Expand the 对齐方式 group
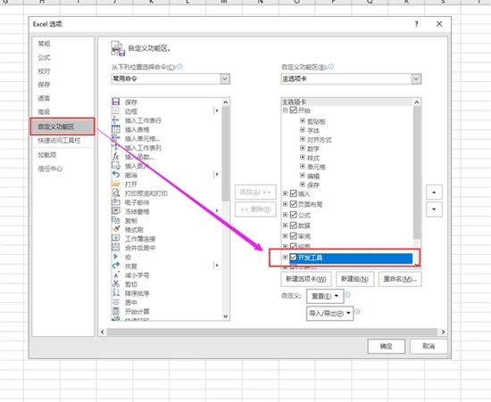This screenshot has width=491, height=402. 302,139
